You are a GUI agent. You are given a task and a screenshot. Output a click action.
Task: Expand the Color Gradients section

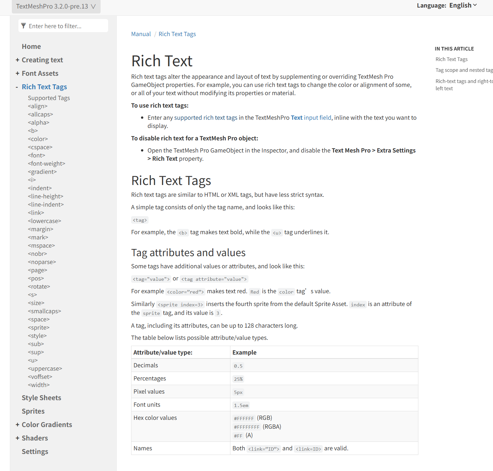(17, 425)
